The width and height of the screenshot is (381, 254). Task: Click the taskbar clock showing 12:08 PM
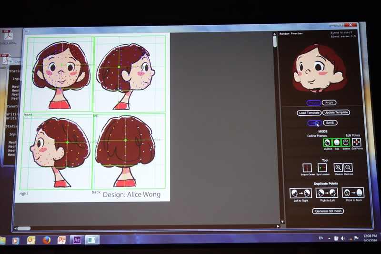pyautogui.click(x=370, y=238)
